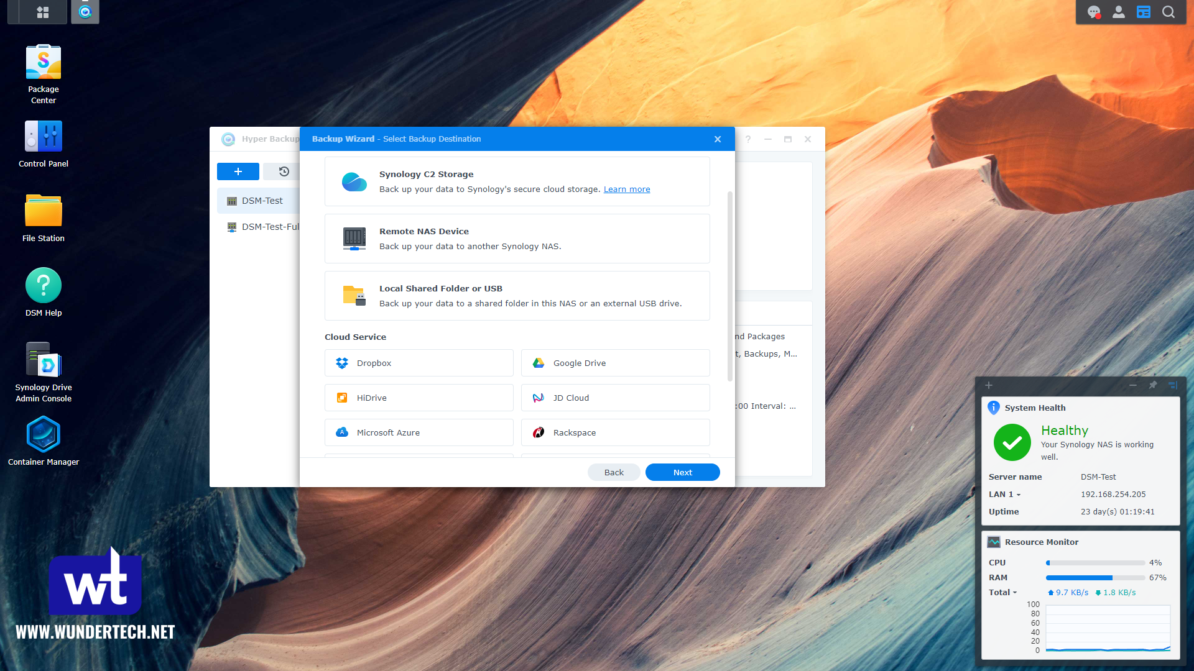1194x671 pixels.
Task: Open DSM search with the magnifier icon
Action: [x=1170, y=12]
